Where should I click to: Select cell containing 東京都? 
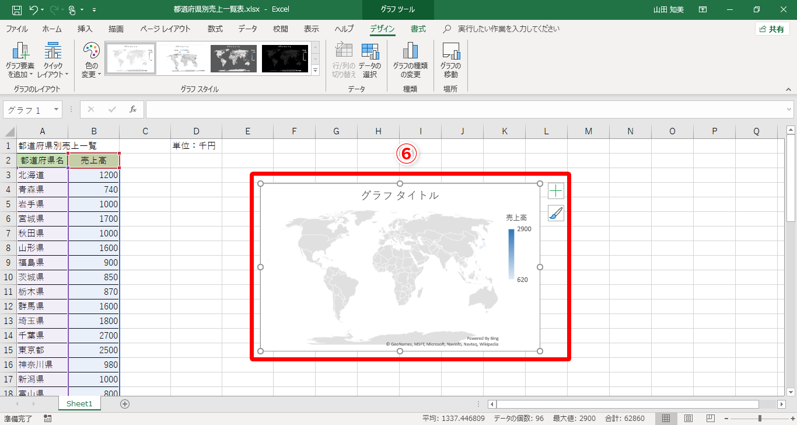(x=42, y=350)
